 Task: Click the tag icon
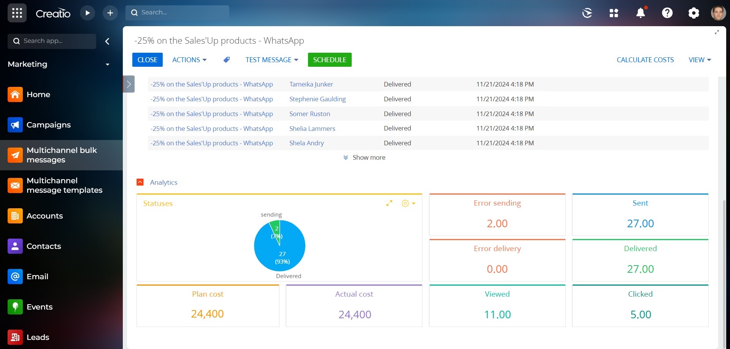227,60
